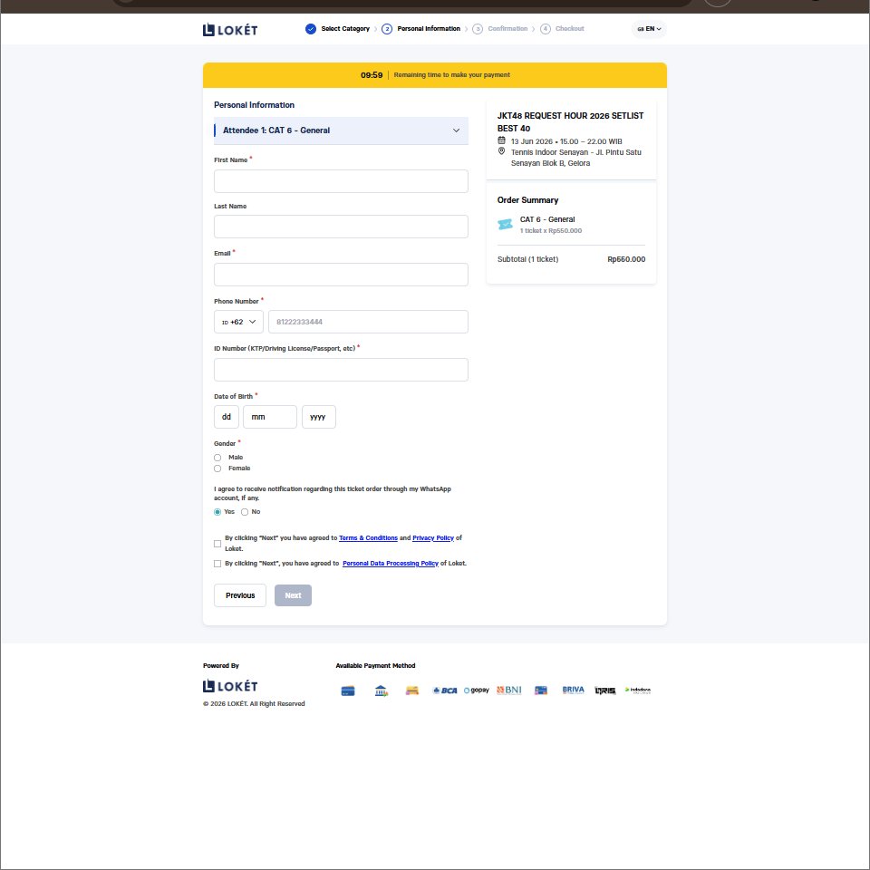Click the blue credit card payment icon
This screenshot has height=870, width=870.
point(348,691)
